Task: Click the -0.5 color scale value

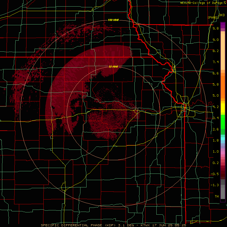Action: click(215, 174)
